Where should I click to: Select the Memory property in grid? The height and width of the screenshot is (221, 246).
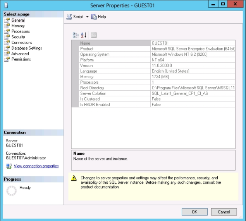pos(87,77)
